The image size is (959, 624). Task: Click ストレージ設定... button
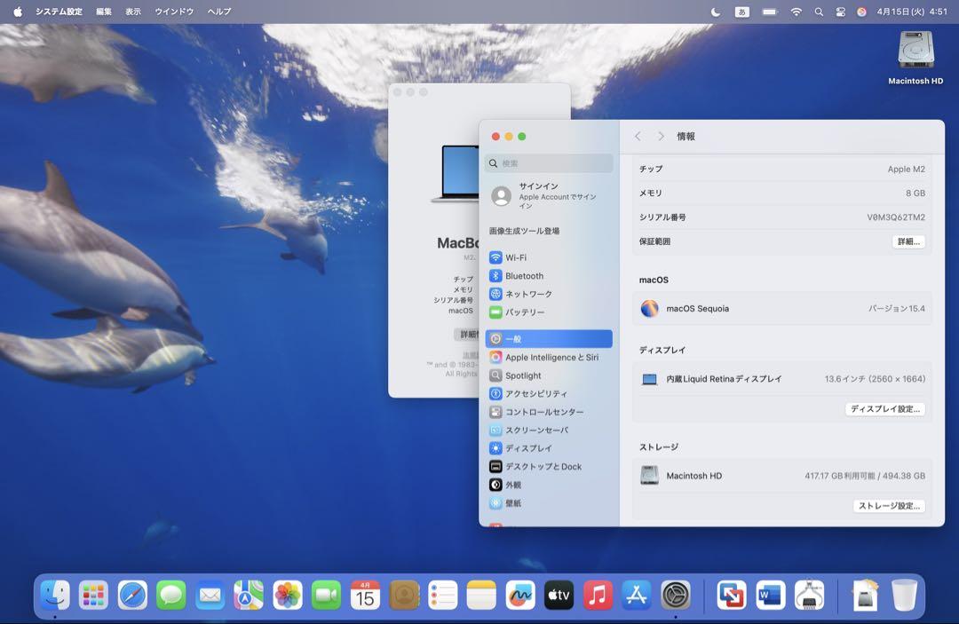[x=889, y=505]
